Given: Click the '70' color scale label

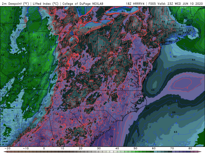Looking at the screenshot, I should 172,148.
